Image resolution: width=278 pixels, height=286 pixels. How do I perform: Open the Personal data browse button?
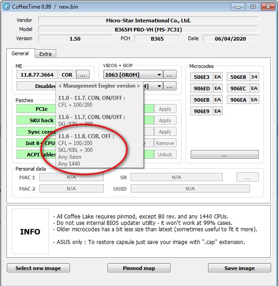click(247, 177)
